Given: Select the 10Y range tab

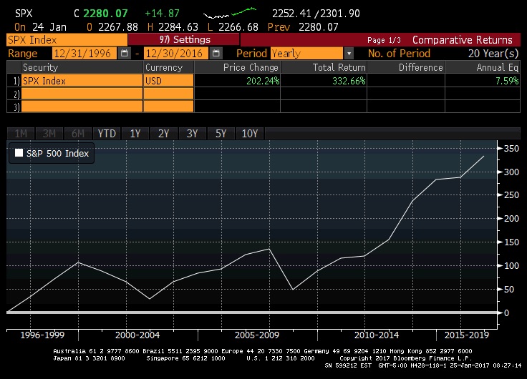Looking at the screenshot, I should 250,134.
